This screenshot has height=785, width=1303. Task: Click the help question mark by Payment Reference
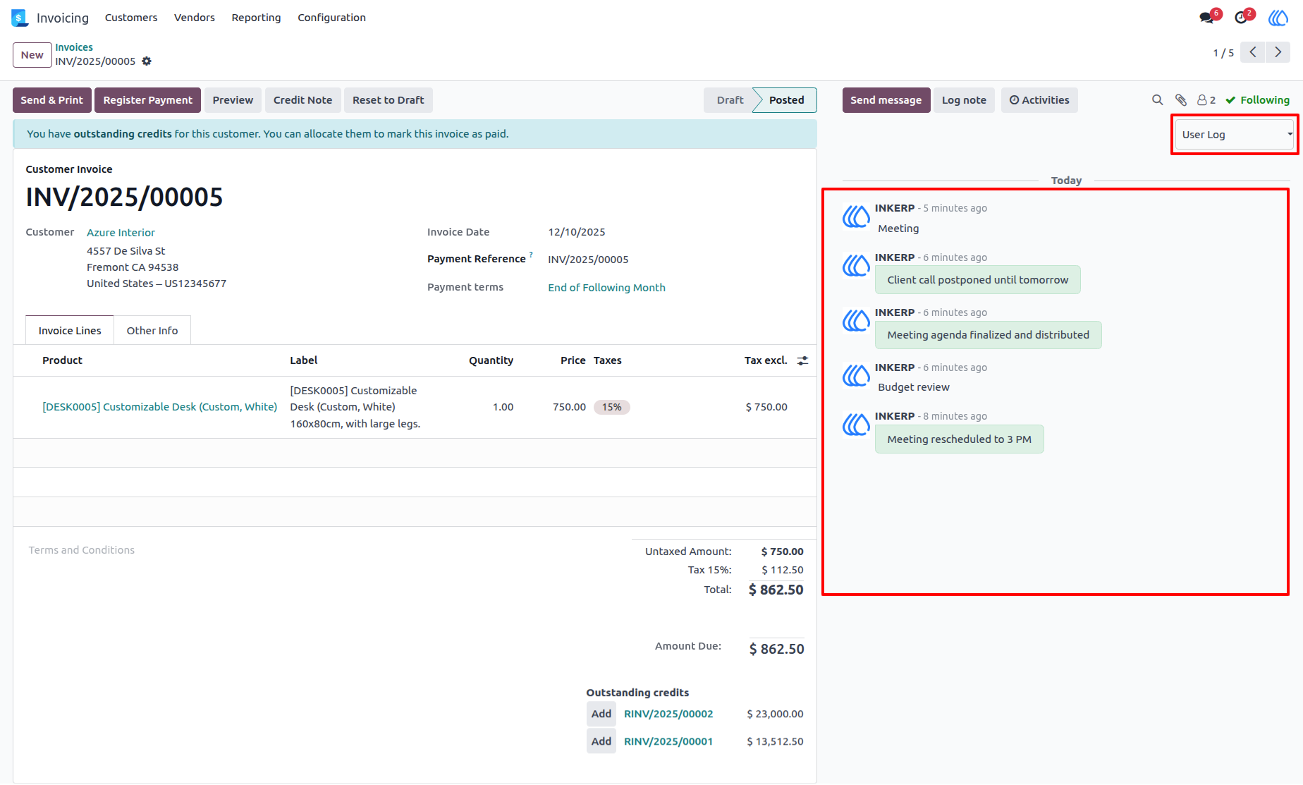(x=531, y=255)
